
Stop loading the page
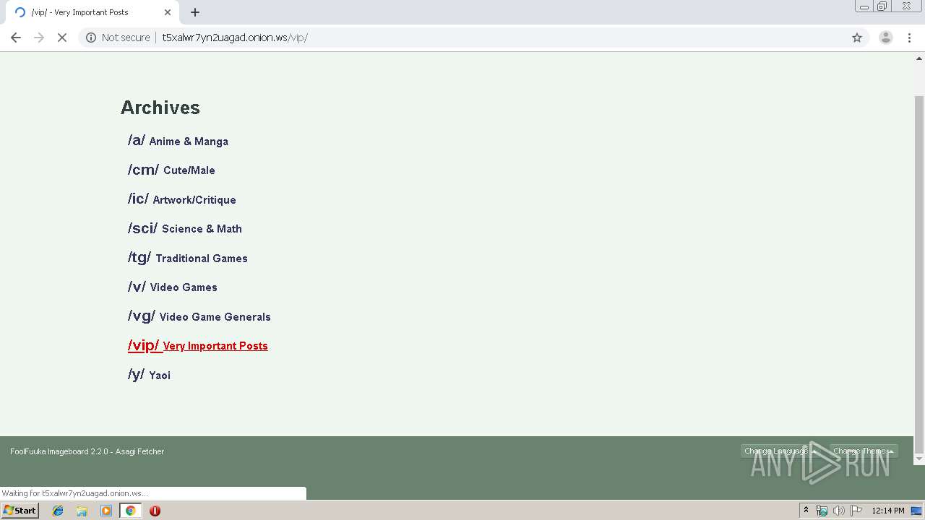click(x=62, y=38)
